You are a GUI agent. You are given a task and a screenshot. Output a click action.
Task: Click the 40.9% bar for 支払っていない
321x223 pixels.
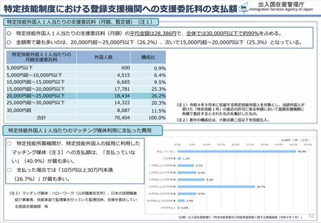[x=237, y=151]
